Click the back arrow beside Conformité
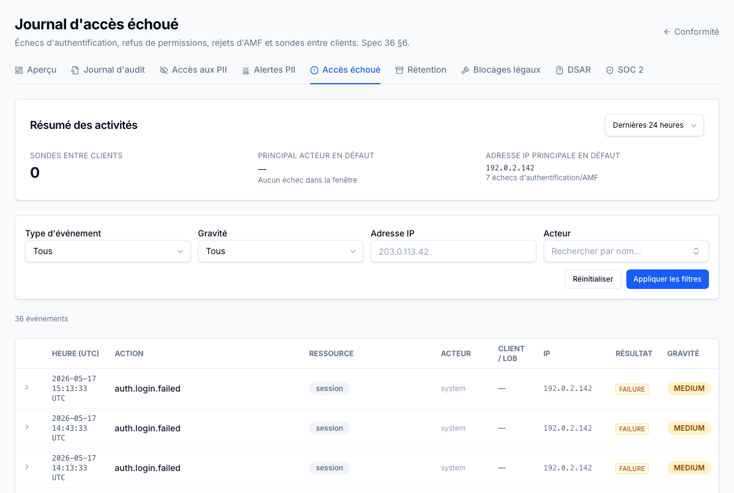 667,32
